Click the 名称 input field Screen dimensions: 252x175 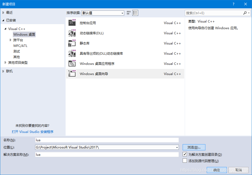tap(107, 140)
